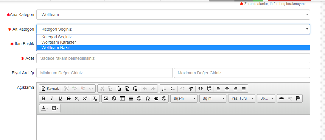
Task: Insert an IFrame using the globe icon
Action: point(164,98)
